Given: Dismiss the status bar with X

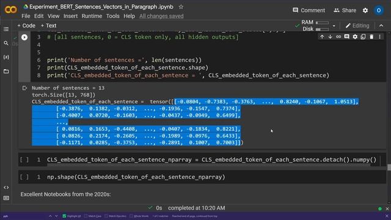Looking at the screenshot, I should [387, 209].
